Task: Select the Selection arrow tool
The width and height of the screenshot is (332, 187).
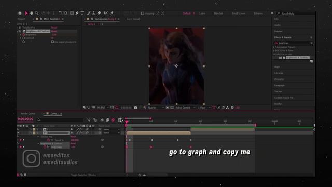Action: (26, 13)
